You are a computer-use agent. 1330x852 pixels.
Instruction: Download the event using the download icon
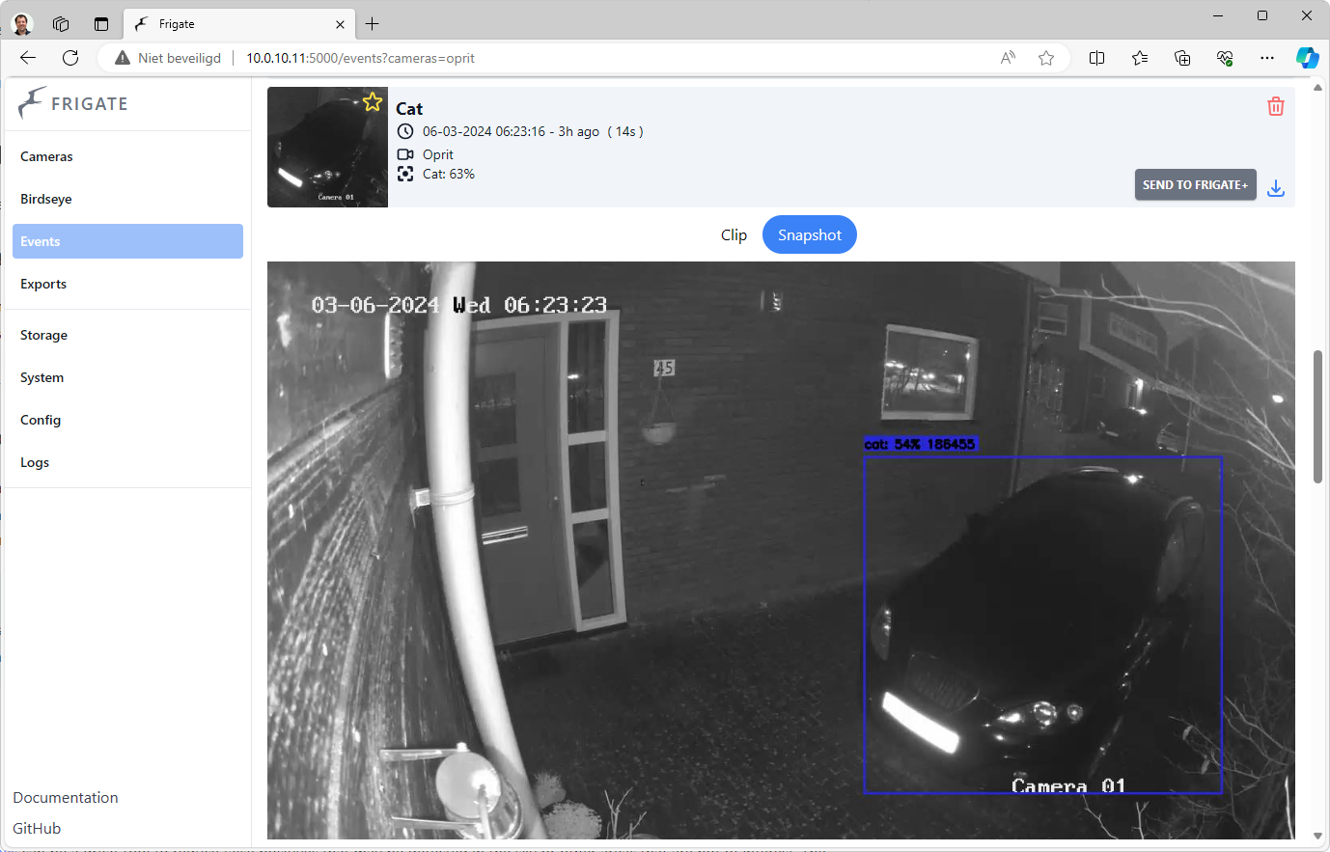click(1275, 187)
